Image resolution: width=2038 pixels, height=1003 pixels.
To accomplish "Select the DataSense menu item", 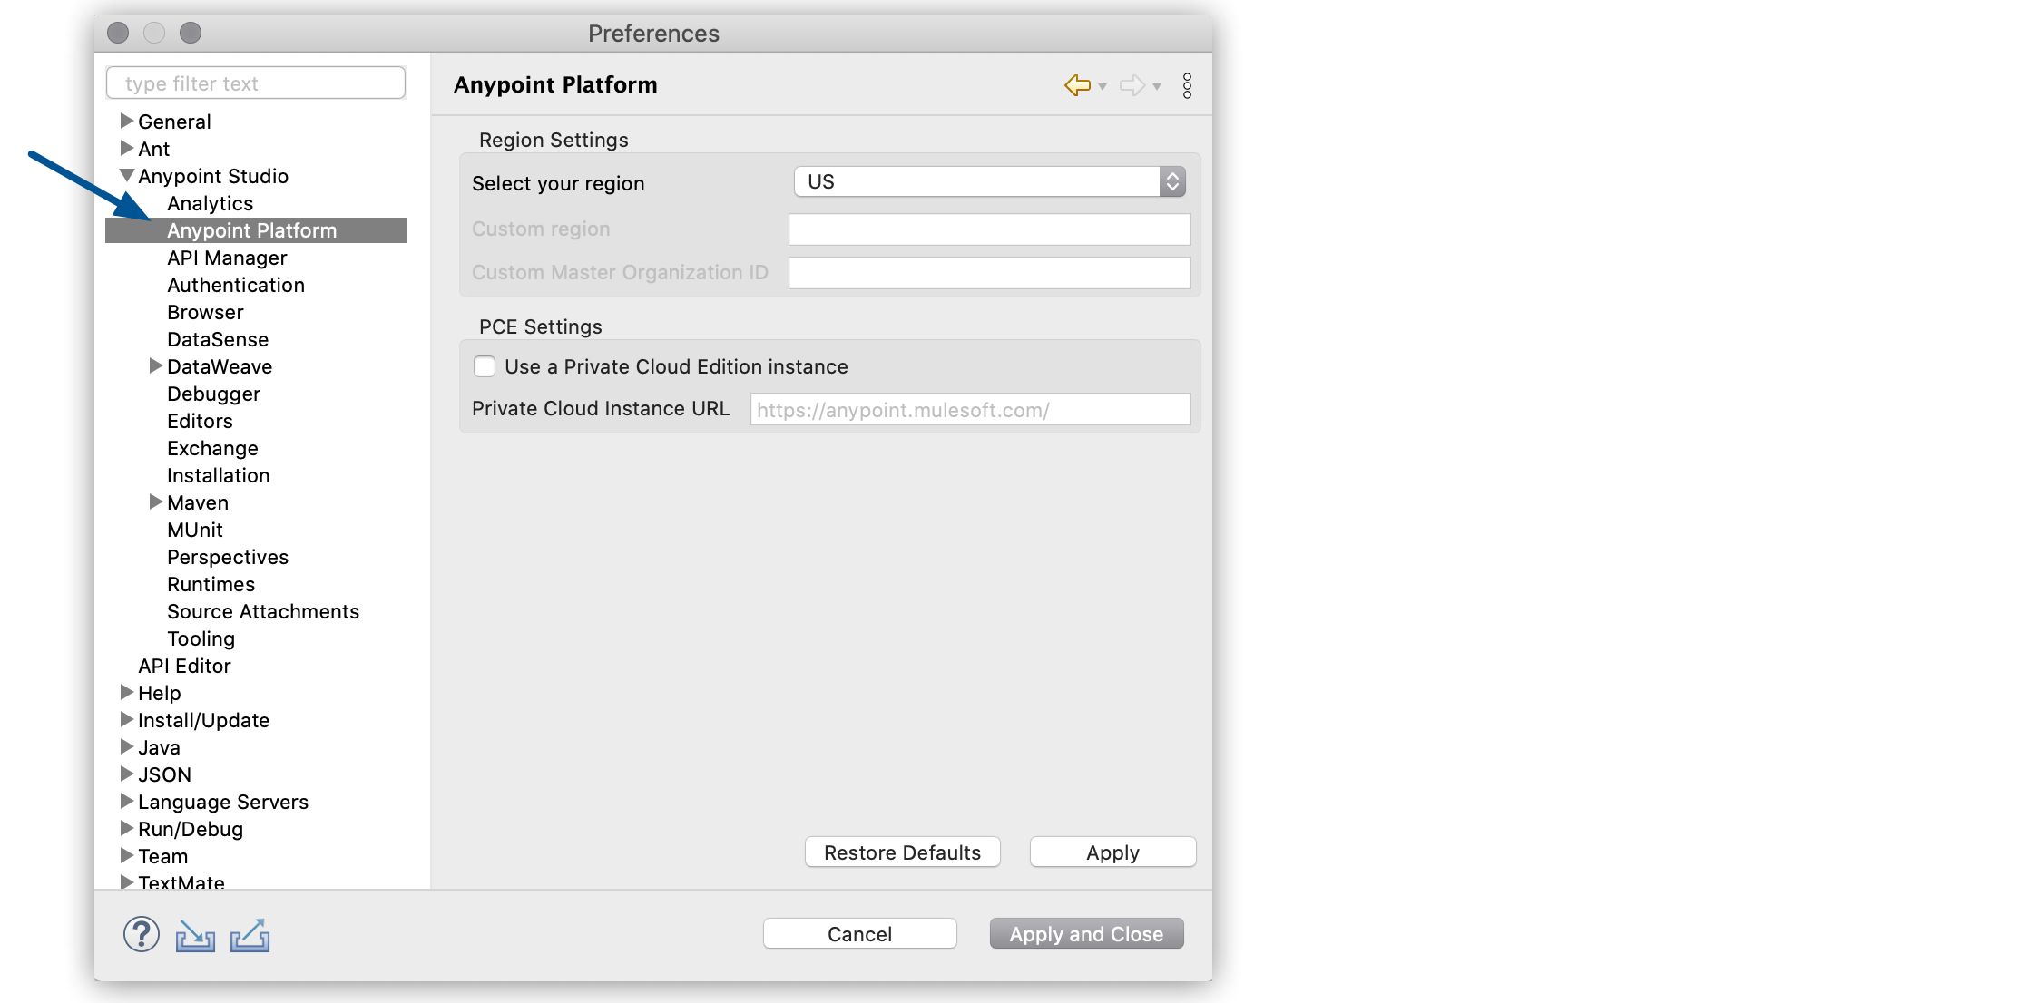I will 211,339.
